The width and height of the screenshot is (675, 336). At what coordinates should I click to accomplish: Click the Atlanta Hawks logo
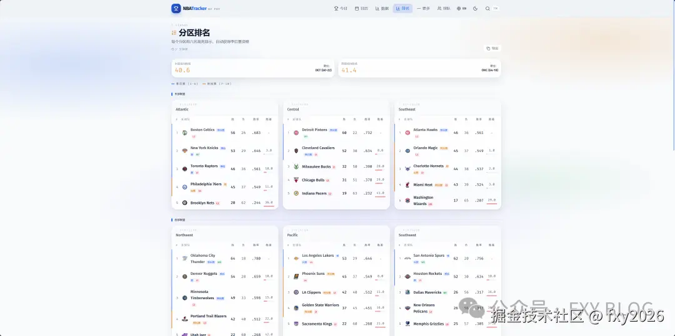407,133
